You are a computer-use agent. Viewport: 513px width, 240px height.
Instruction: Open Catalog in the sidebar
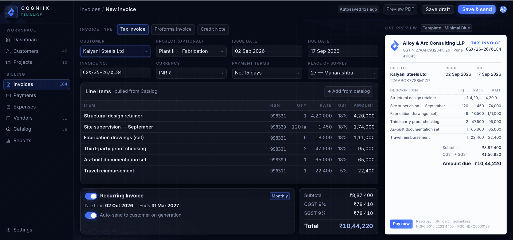37,129
